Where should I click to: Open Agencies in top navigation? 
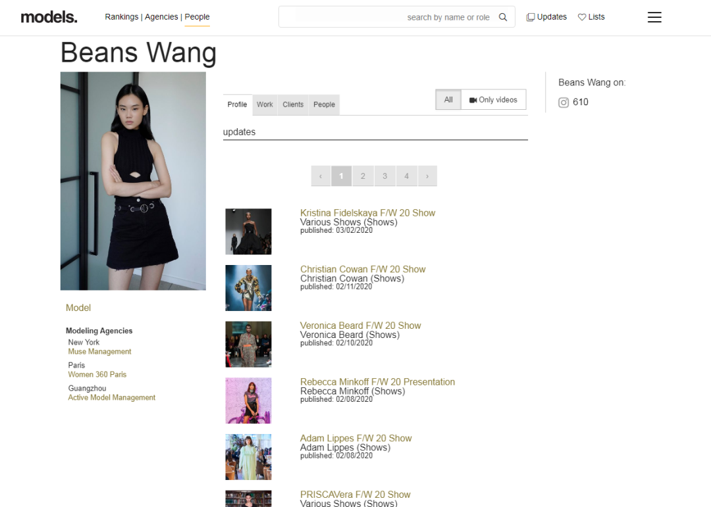pos(161,16)
